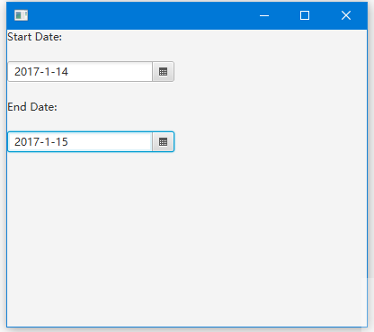The height and width of the screenshot is (332, 374).
Task: Click the blank space inside End Date field
Action: click(111, 142)
